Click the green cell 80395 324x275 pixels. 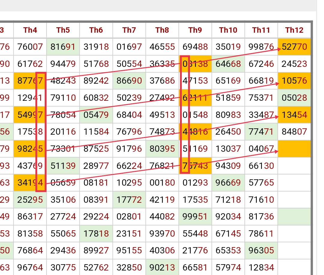[162, 149]
